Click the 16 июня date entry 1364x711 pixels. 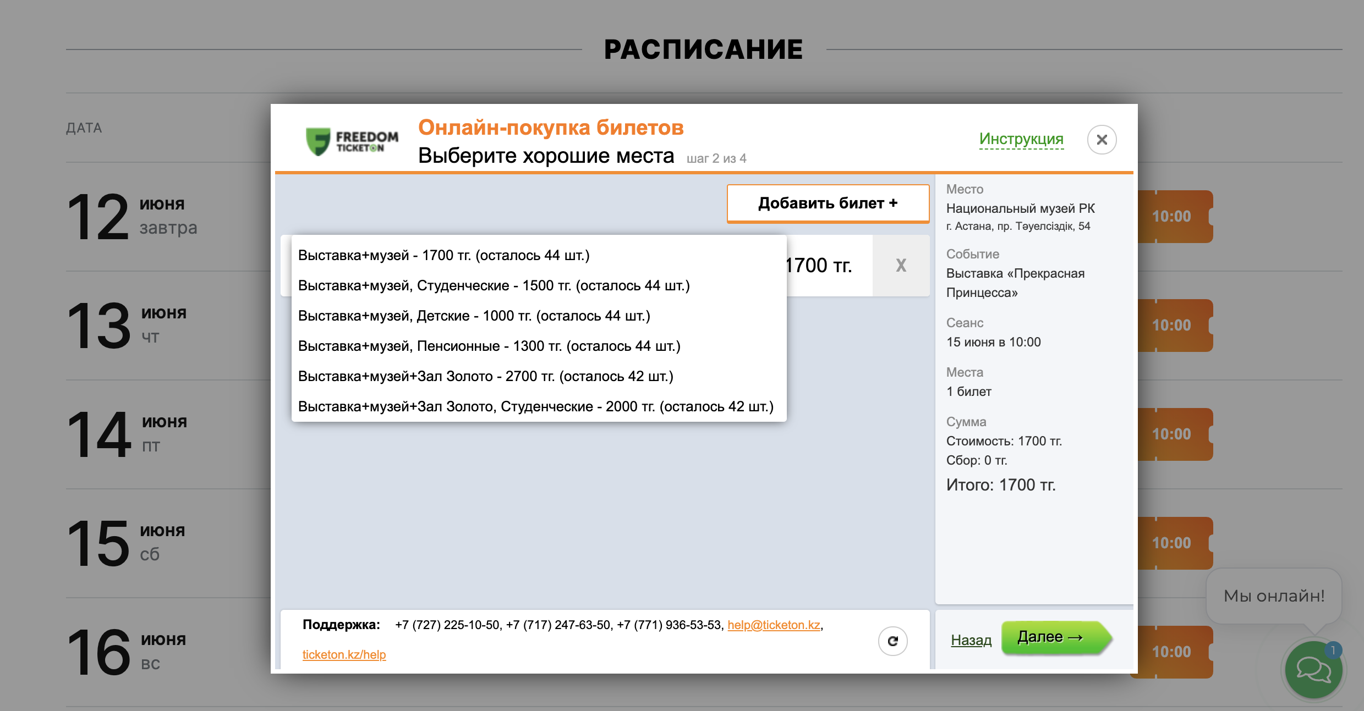tap(127, 652)
